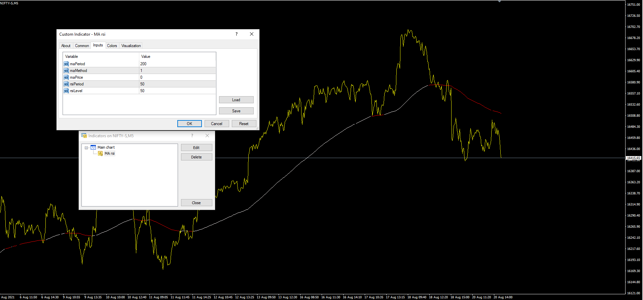
Task: Save the indicator input settings
Action: coord(236,111)
